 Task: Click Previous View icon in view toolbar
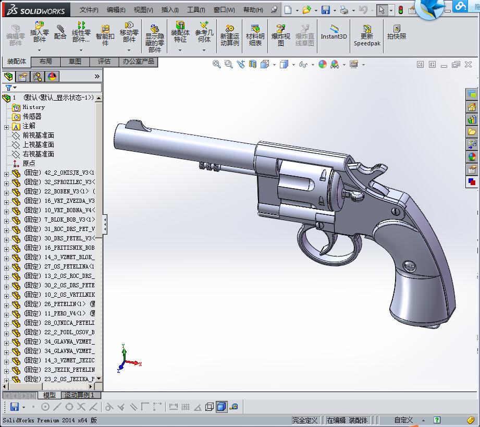(x=241, y=64)
